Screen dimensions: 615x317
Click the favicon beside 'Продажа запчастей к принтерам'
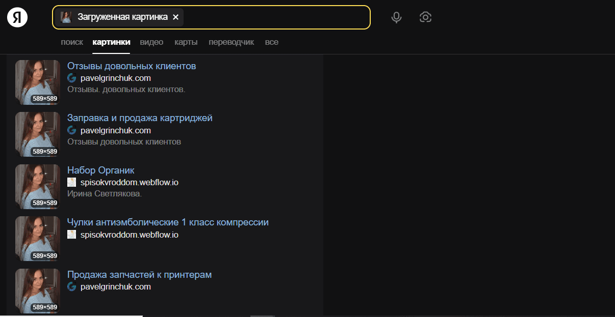(x=71, y=286)
